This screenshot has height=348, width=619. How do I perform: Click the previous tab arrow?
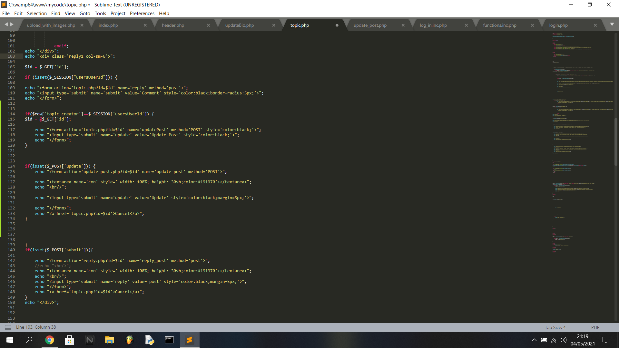pyautogui.click(x=6, y=24)
